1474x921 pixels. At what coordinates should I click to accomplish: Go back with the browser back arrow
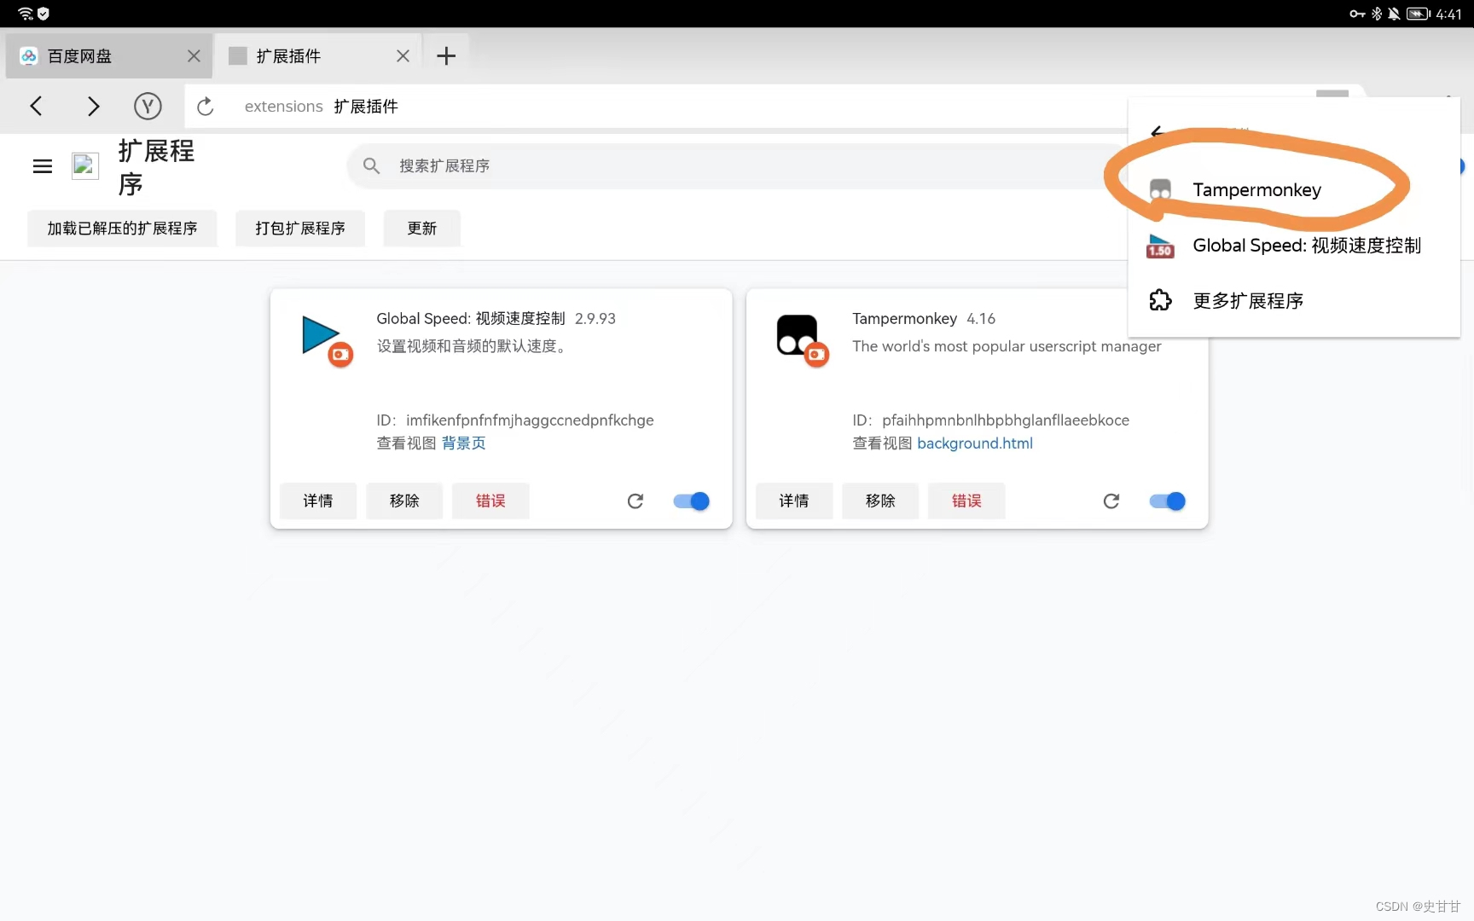click(x=36, y=106)
